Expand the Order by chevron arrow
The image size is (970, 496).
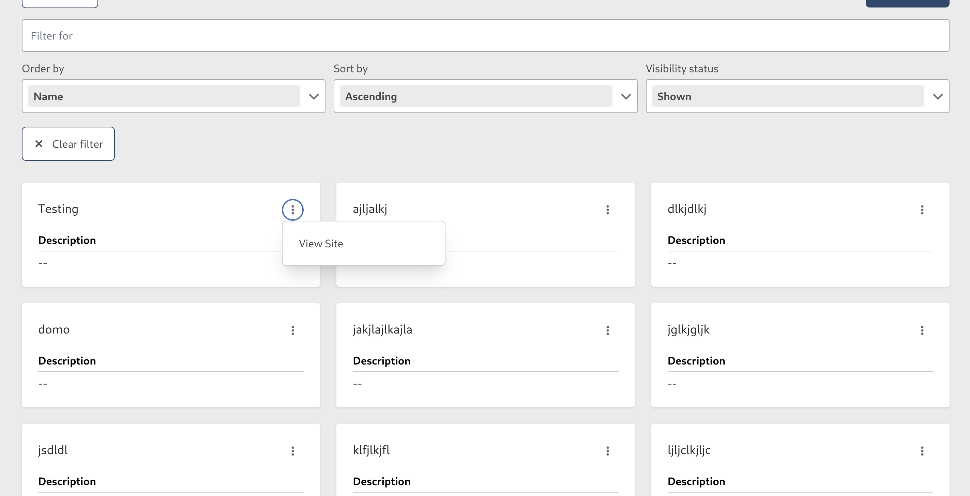click(x=314, y=97)
